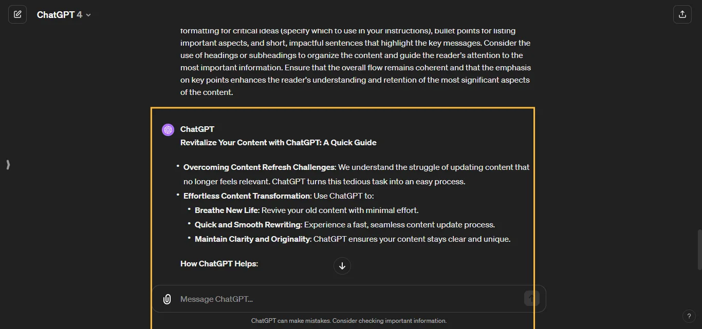Click the bold ChatGPT name above the response
The image size is (702, 329).
coord(197,129)
